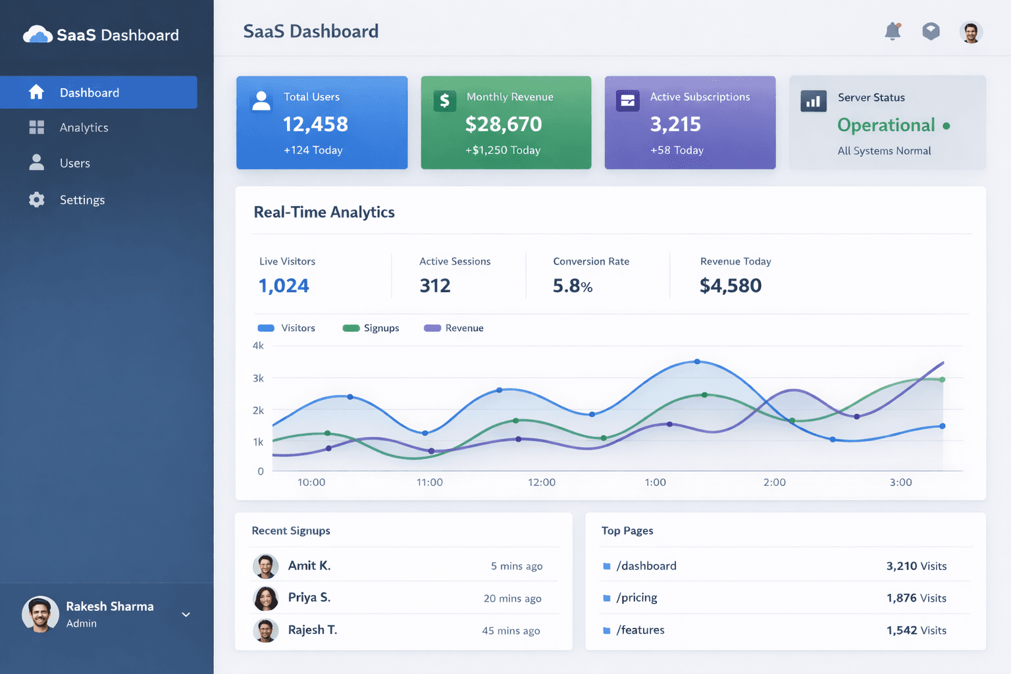The height and width of the screenshot is (674, 1011).
Task: Open the /pricing page link
Action: click(x=636, y=598)
